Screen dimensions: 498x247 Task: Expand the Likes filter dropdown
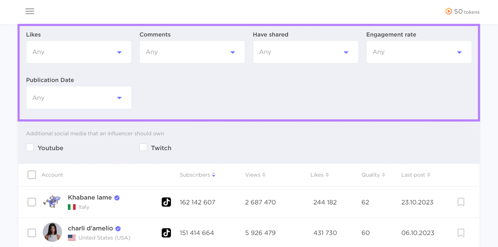point(79,52)
